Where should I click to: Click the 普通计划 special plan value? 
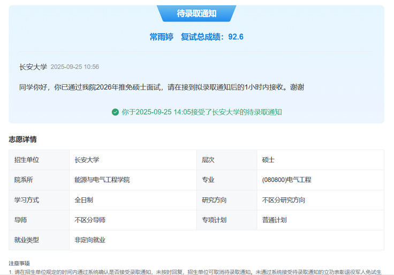pyautogui.click(x=274, y=220)
